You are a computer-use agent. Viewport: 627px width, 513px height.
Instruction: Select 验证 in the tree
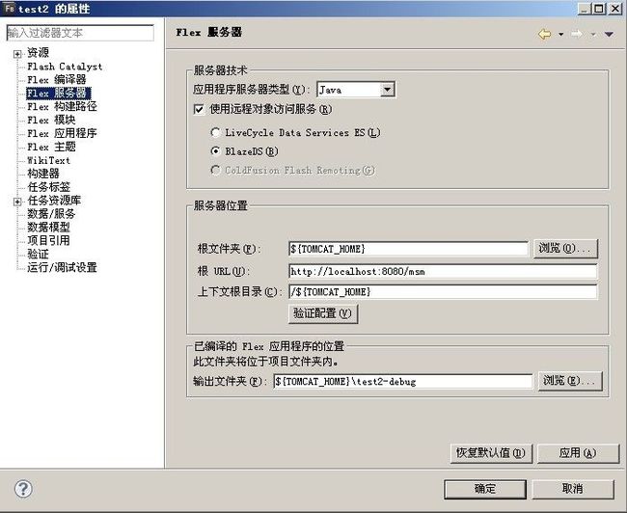(38, 254)
